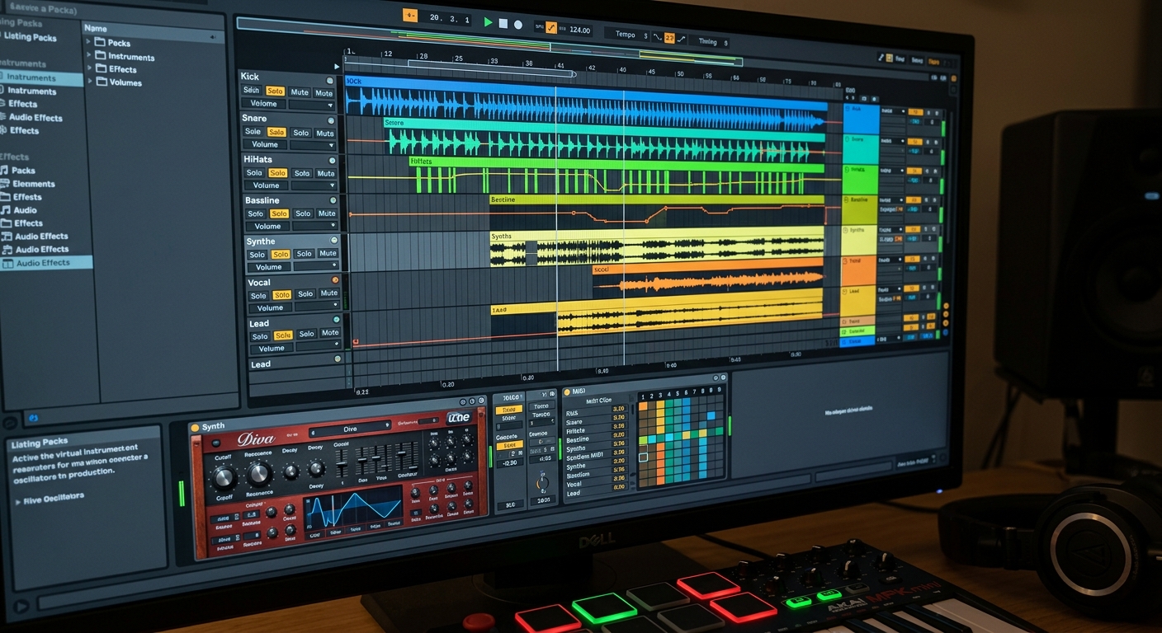
Task: Click the Resonance knob on Diva synth
Action: [x=259, y=473]
